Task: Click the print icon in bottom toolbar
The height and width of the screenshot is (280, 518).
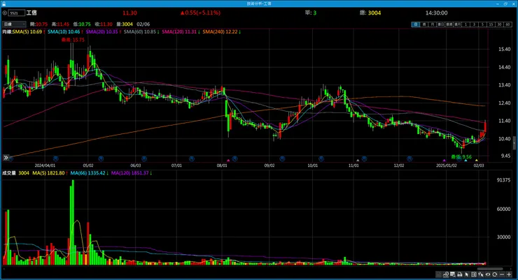Action: click(x=459, y=274)
